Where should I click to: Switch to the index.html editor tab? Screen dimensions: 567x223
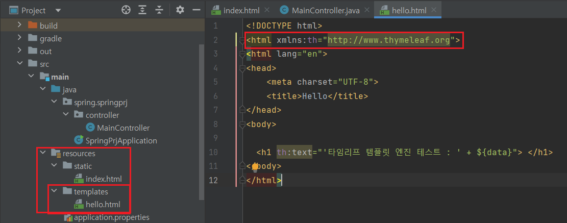point(241,11)
